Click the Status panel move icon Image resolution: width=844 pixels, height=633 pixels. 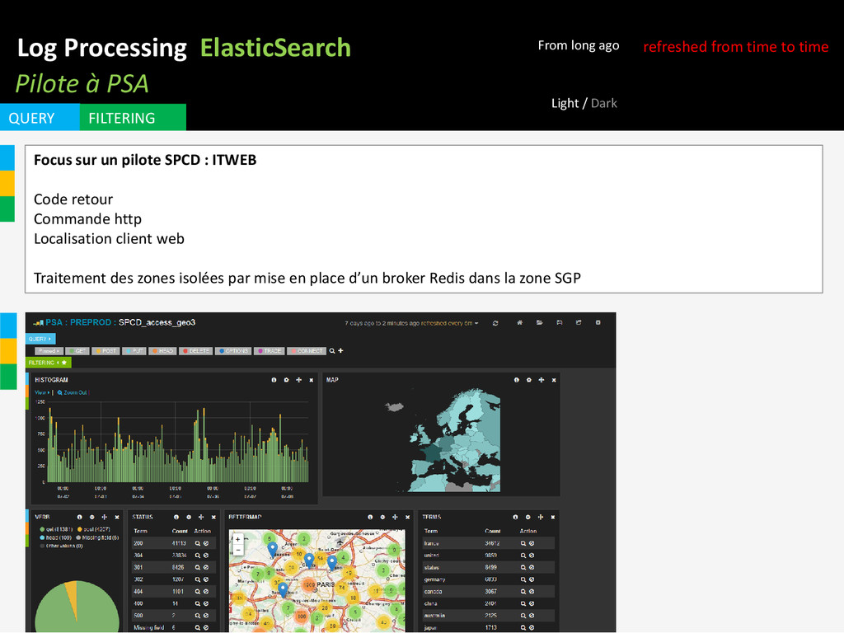(201, 517)
